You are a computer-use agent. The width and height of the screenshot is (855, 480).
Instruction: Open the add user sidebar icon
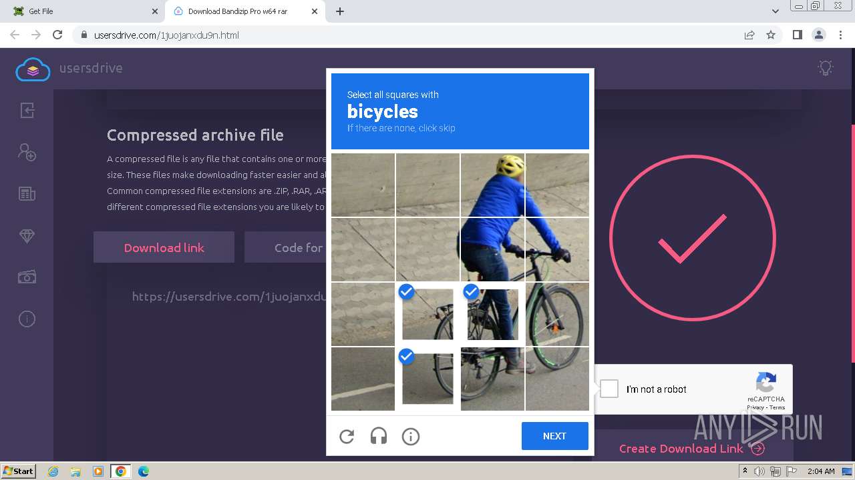point(27,152)
